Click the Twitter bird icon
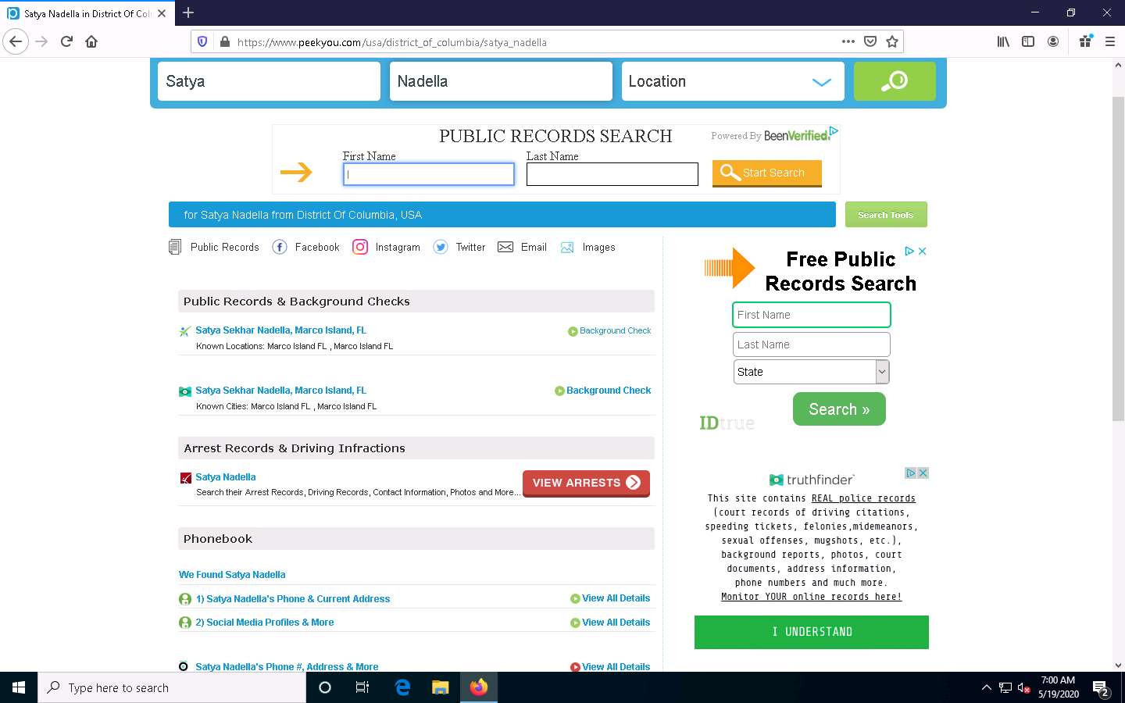1125x703 pixels. coord(441,247)
